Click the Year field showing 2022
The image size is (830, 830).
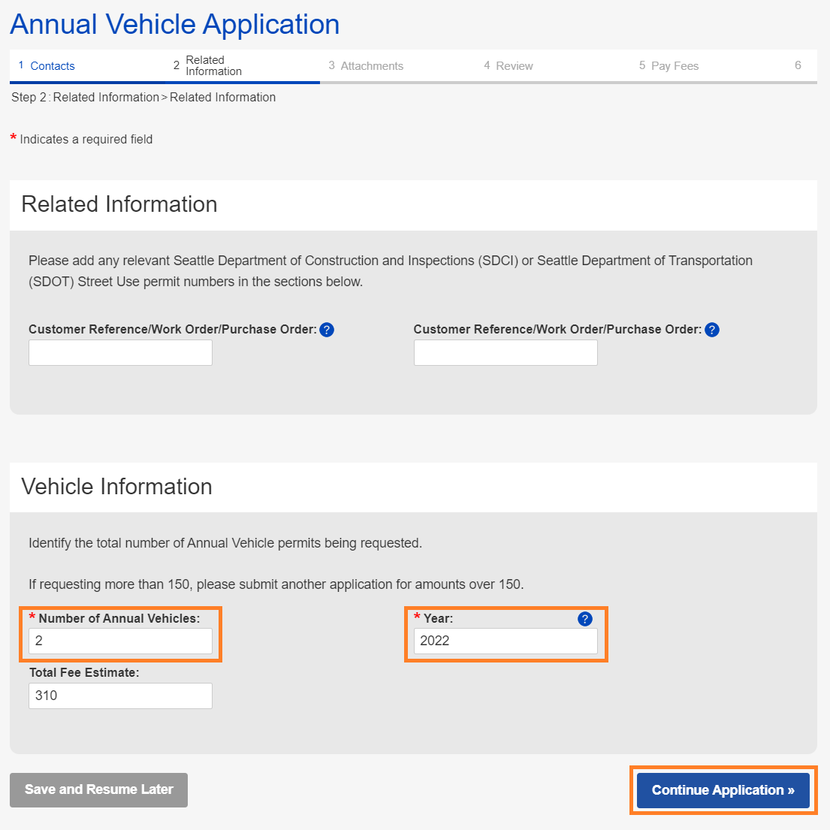(506, 641)
